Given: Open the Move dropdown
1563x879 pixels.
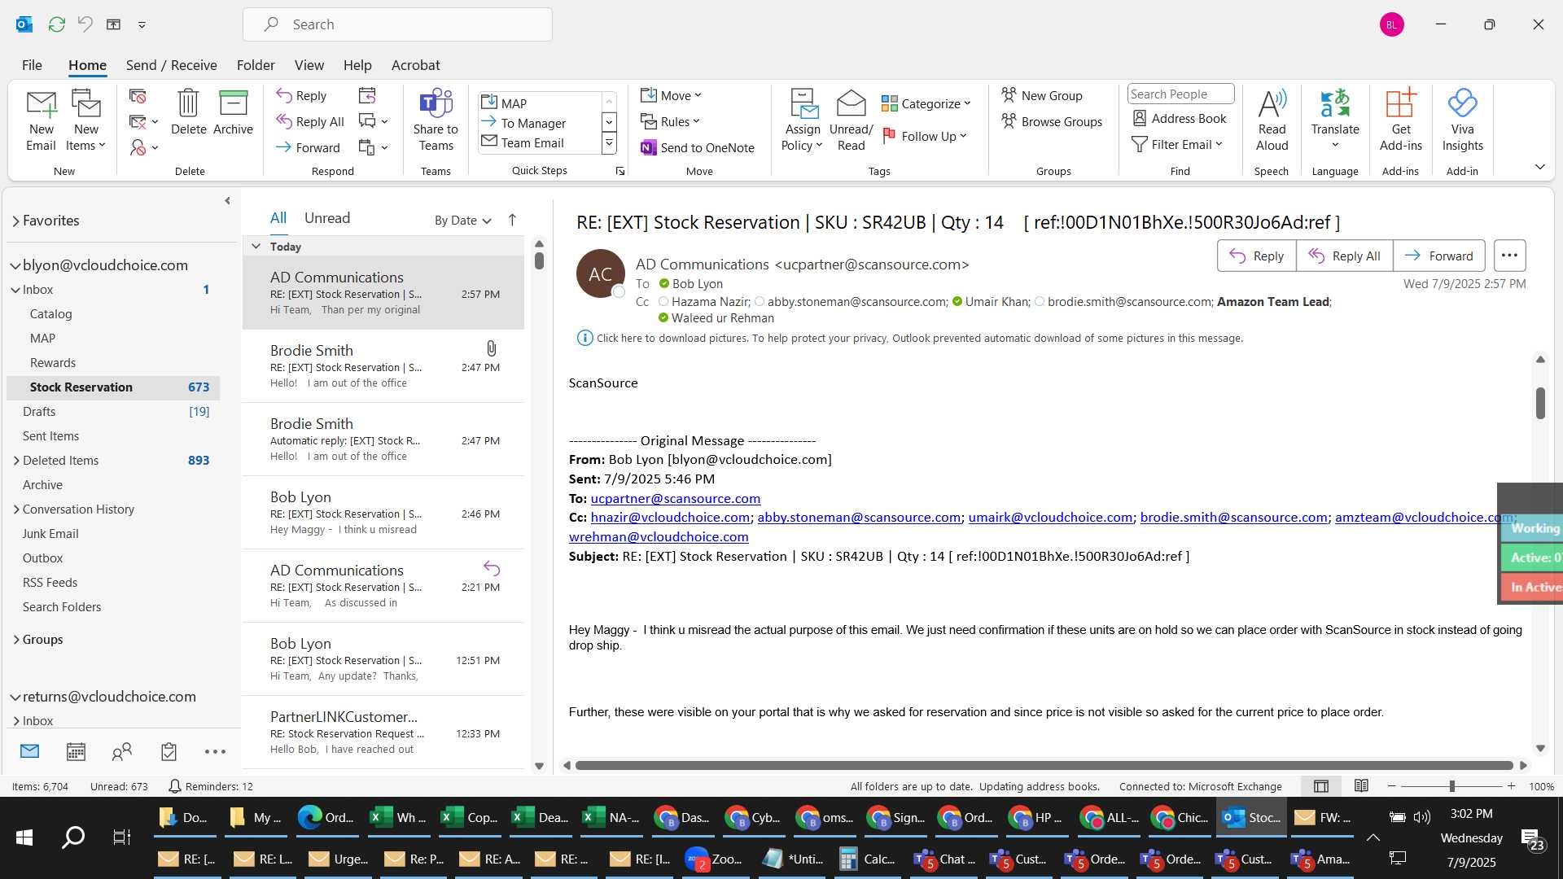Looking at the screenshot, I should point(671,95).
